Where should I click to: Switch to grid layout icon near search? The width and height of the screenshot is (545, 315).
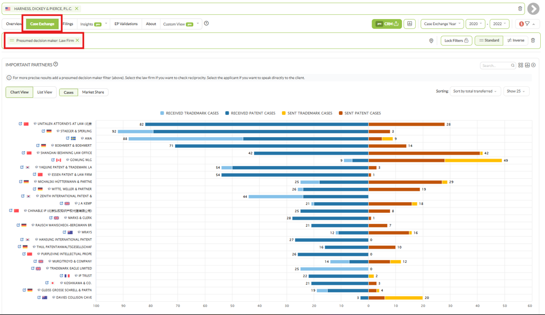click(x=521, y=65)
